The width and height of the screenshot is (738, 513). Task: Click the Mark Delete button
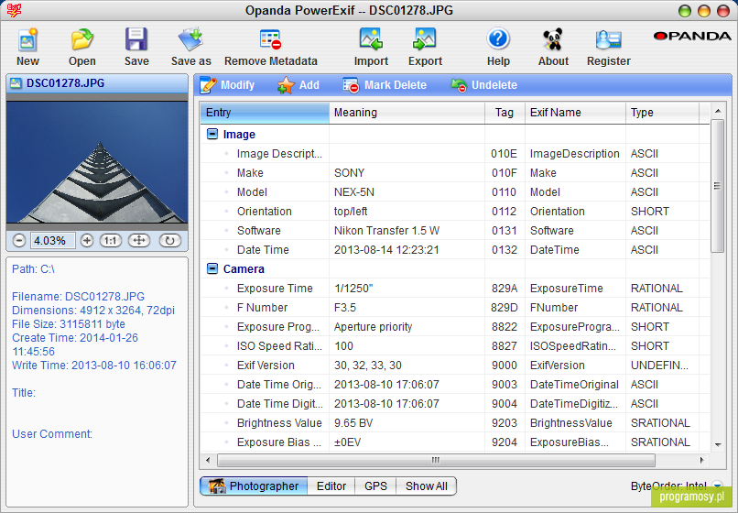[x=385, y=85]
